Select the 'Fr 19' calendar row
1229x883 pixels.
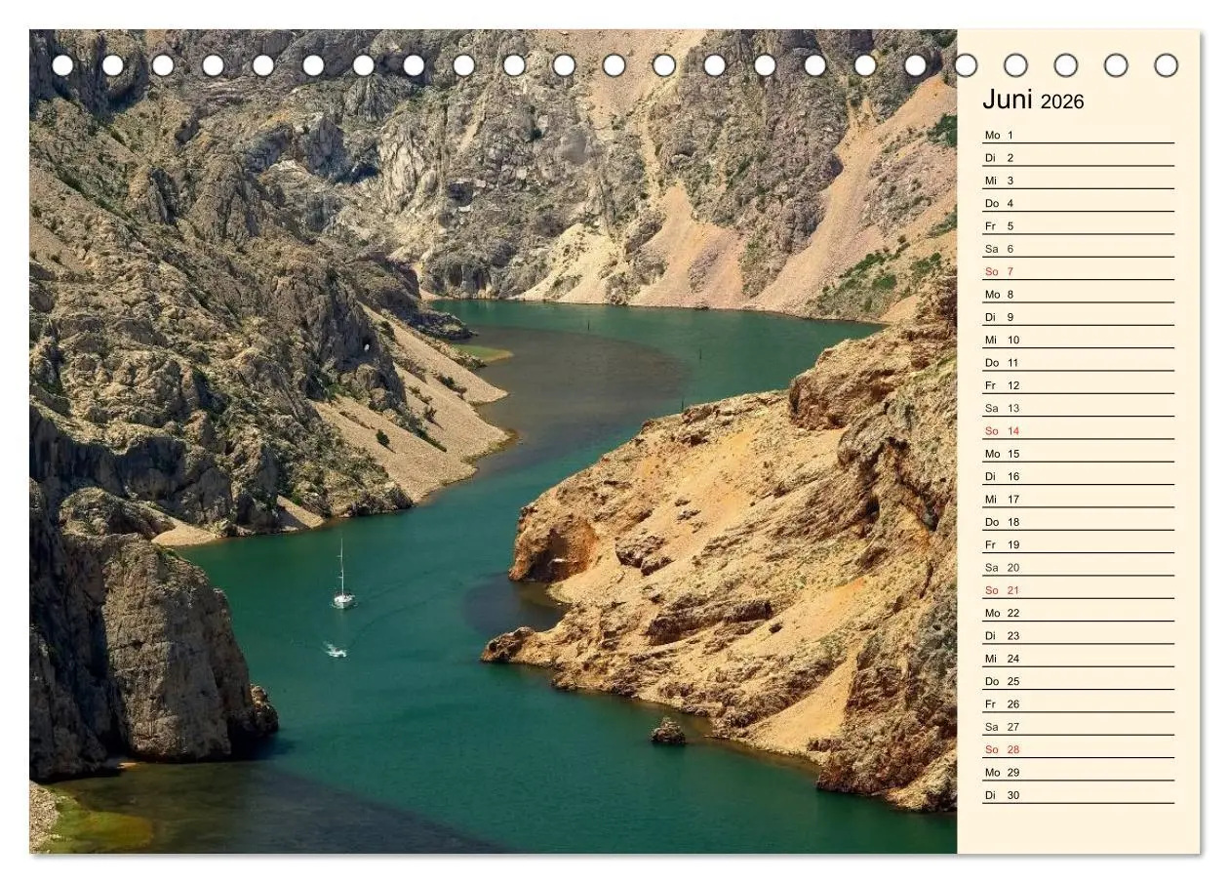[1078, 545]
